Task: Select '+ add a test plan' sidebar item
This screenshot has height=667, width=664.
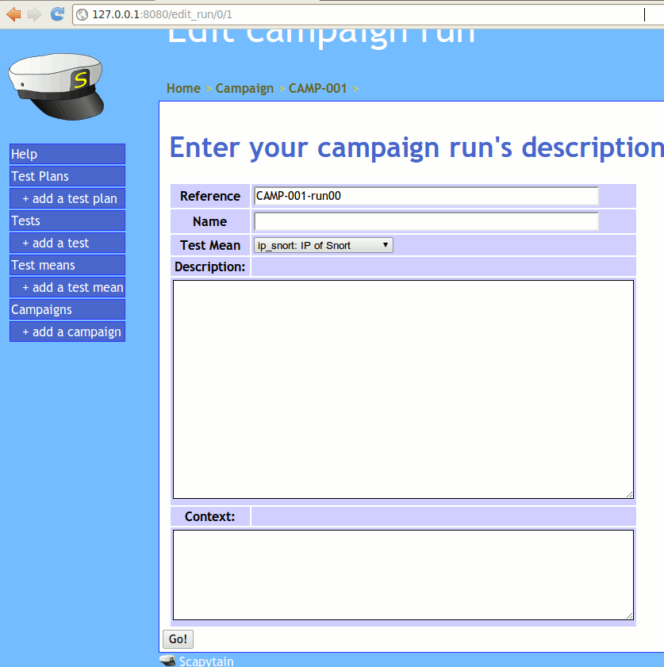Action: point(71,198)
